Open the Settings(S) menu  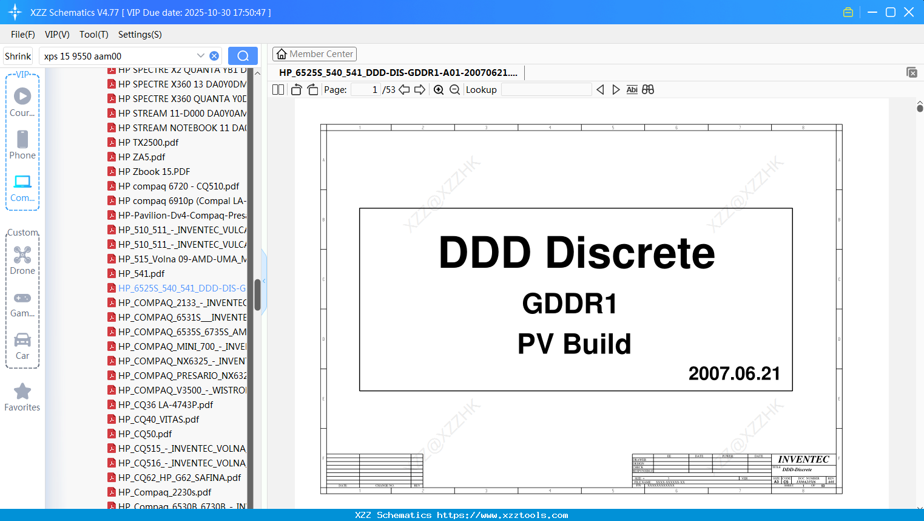point(140,35)
